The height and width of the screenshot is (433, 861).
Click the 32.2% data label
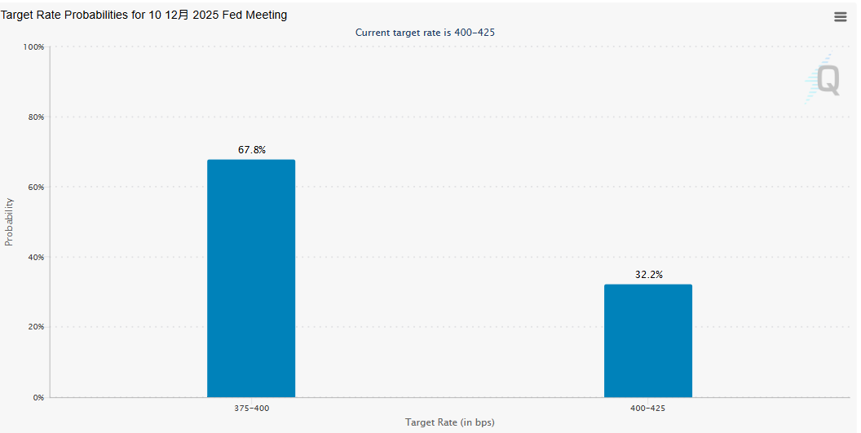point(648,275)
